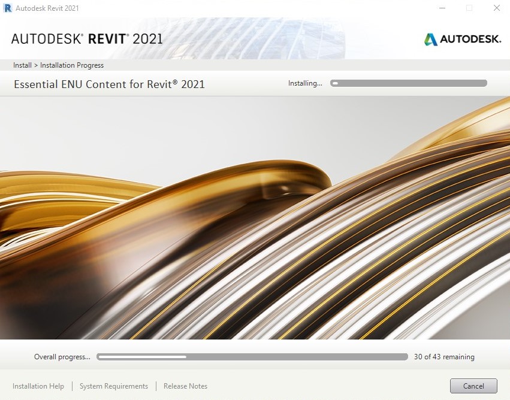Close the installer with the X button
Screen dimensions: 510x400
496,8
